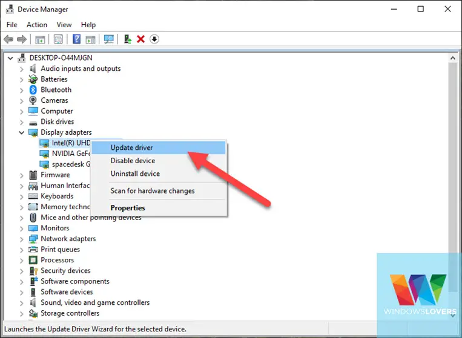Expand Sound, video and game controllers chevron
This screenshot has height=338, width=462.
(x=21, y=303)
